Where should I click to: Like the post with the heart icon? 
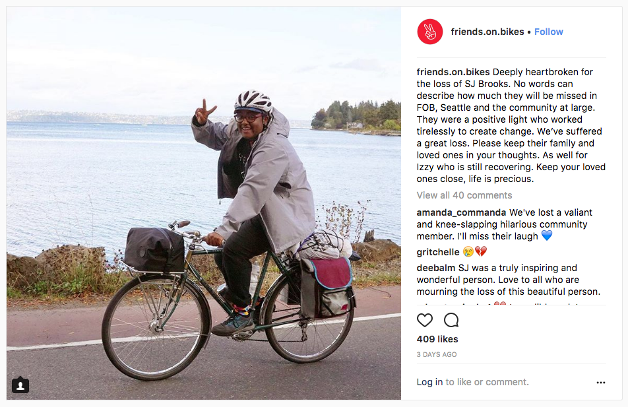pos(425,320)
